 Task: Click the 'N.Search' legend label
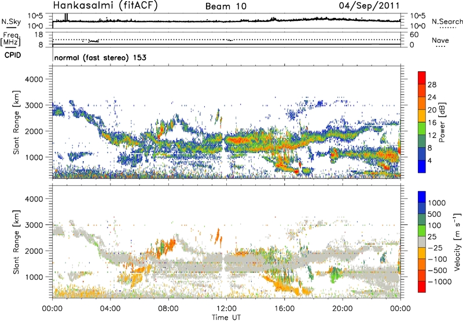[447, 21]
